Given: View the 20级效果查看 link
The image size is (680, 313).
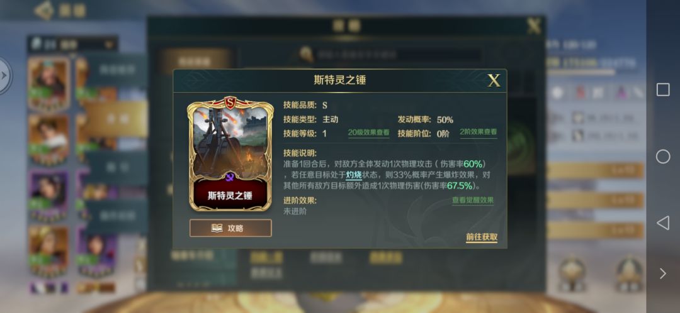Looking at the screenshot, I should click(368, 133).
